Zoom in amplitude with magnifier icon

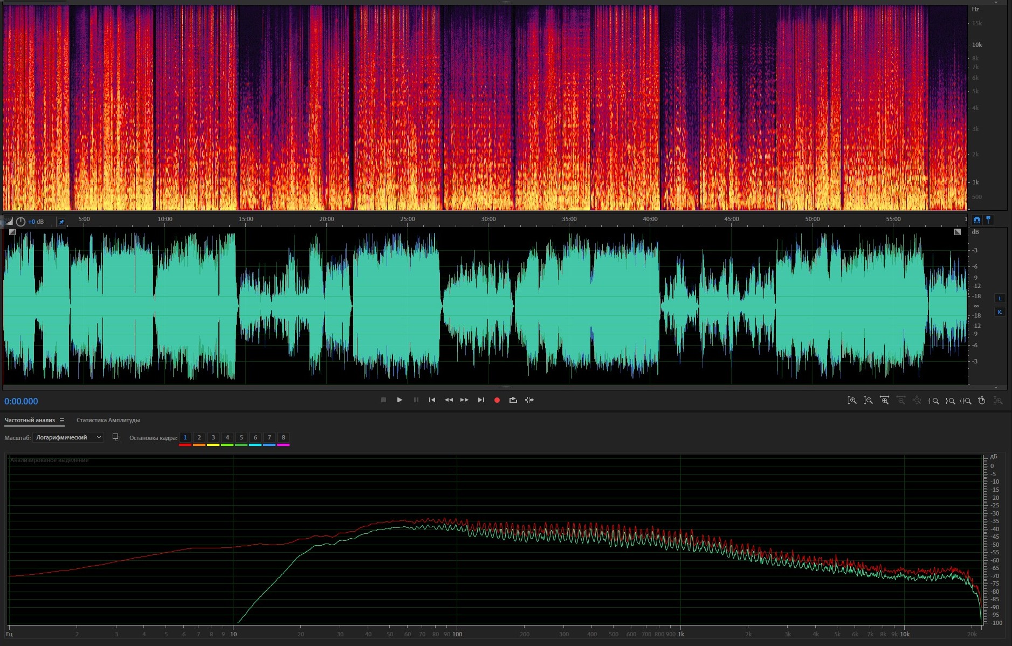(x=852, y=401)
